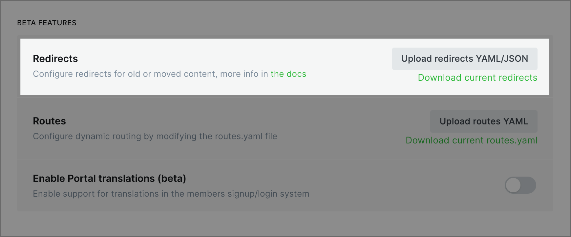
Task: Enable the Portal translations toggle
Action: pyautogui.click(x=520, y=185)
